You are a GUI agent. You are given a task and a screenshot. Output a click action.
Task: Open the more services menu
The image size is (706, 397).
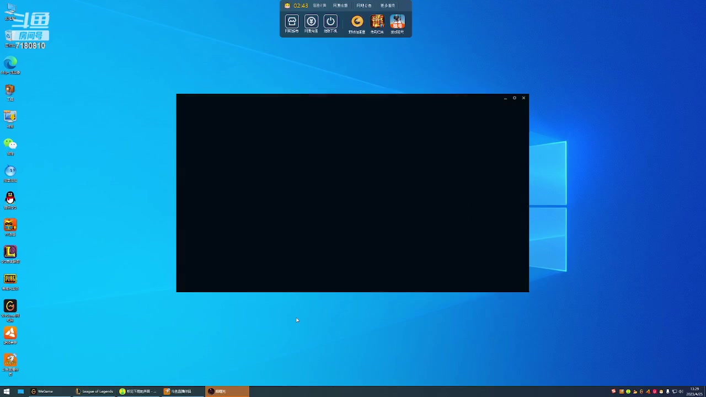pyautogui.click(x=388, y=6)
